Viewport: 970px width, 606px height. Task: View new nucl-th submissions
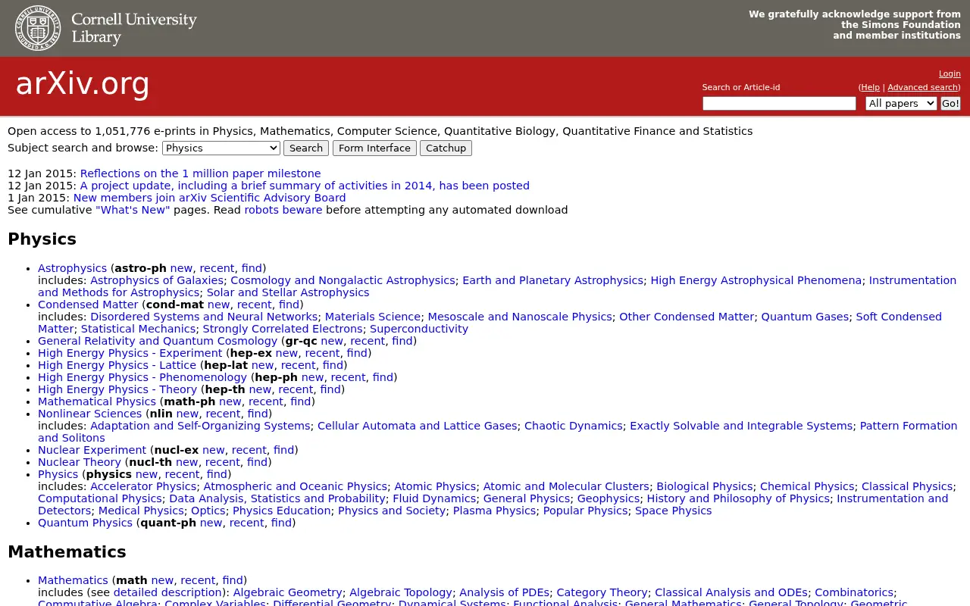click(187, 462)
